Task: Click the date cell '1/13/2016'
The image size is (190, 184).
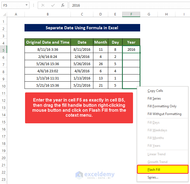Action: 82,78
